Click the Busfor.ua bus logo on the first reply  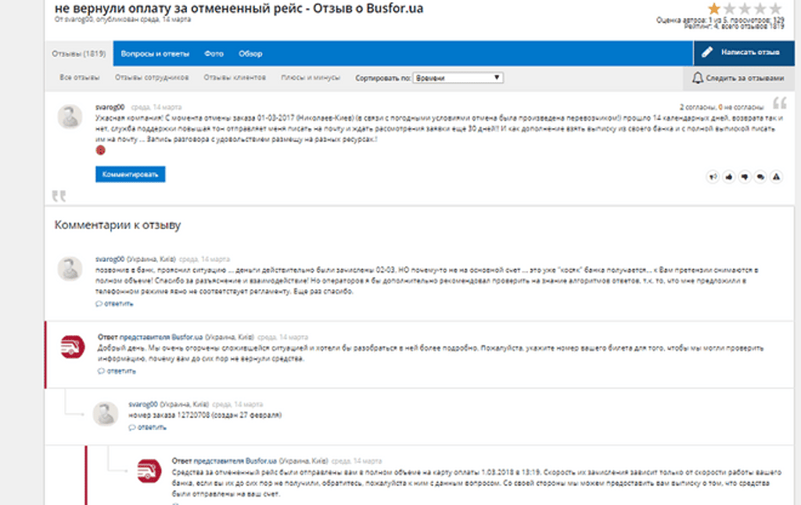[73, 347]
